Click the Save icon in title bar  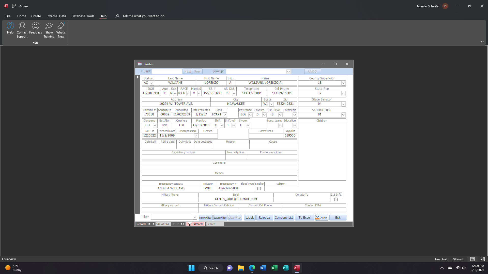point(14,6)
